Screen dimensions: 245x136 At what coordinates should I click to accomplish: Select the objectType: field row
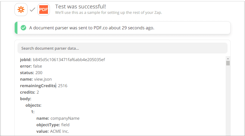point(53,125)
